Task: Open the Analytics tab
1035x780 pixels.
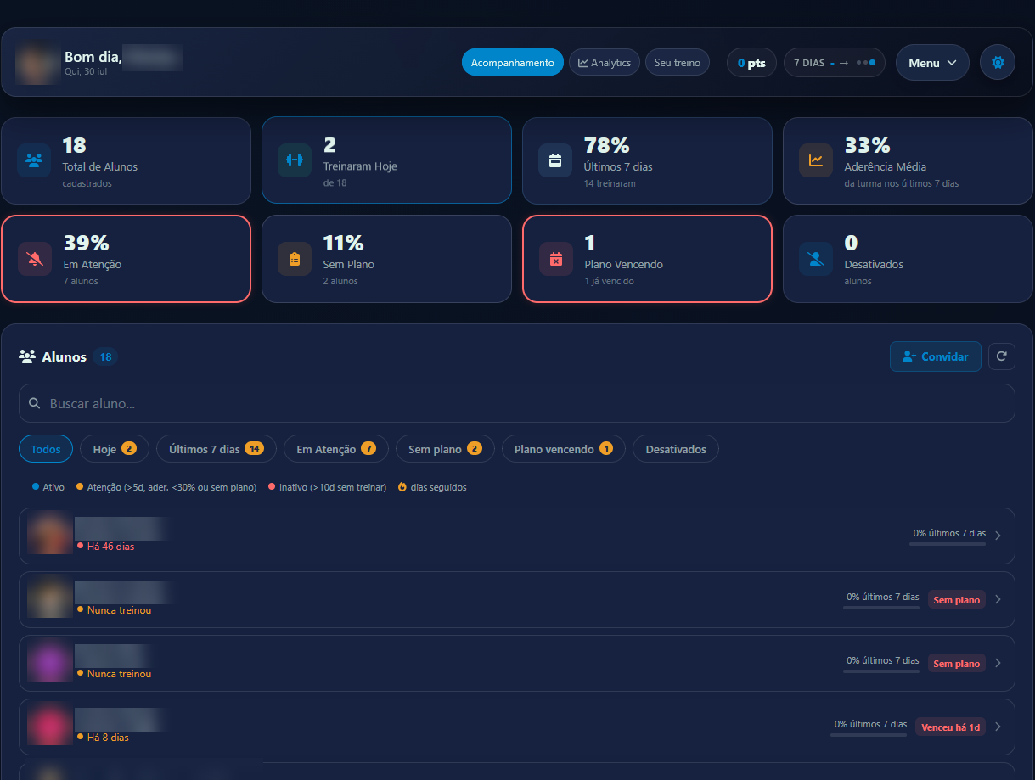Action: coord(605,63)
